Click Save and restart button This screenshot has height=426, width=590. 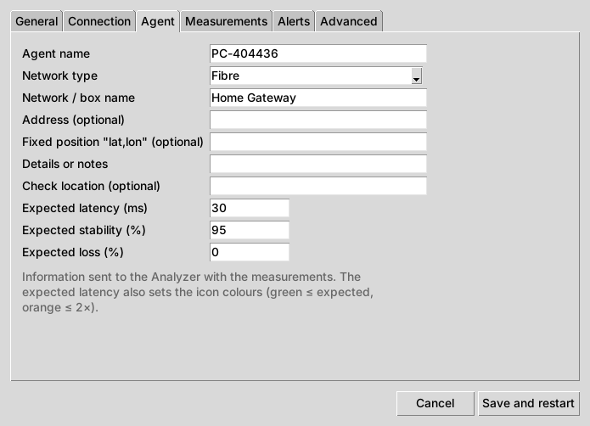pos(528,403)
